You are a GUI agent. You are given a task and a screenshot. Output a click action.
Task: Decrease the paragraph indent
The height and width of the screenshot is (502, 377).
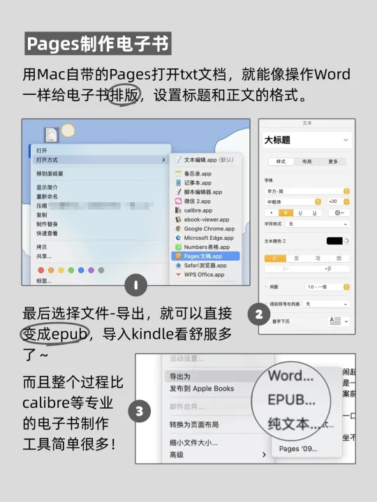click(286, 269)
